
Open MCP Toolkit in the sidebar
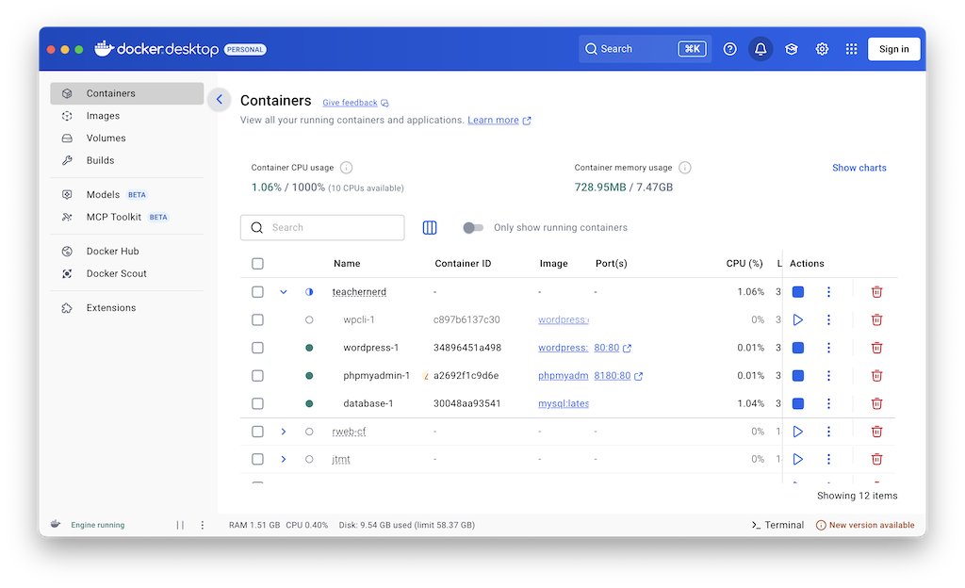(127, 217)
